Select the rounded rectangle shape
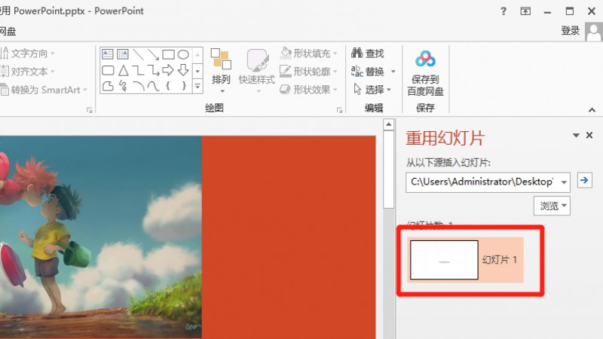 108,70
